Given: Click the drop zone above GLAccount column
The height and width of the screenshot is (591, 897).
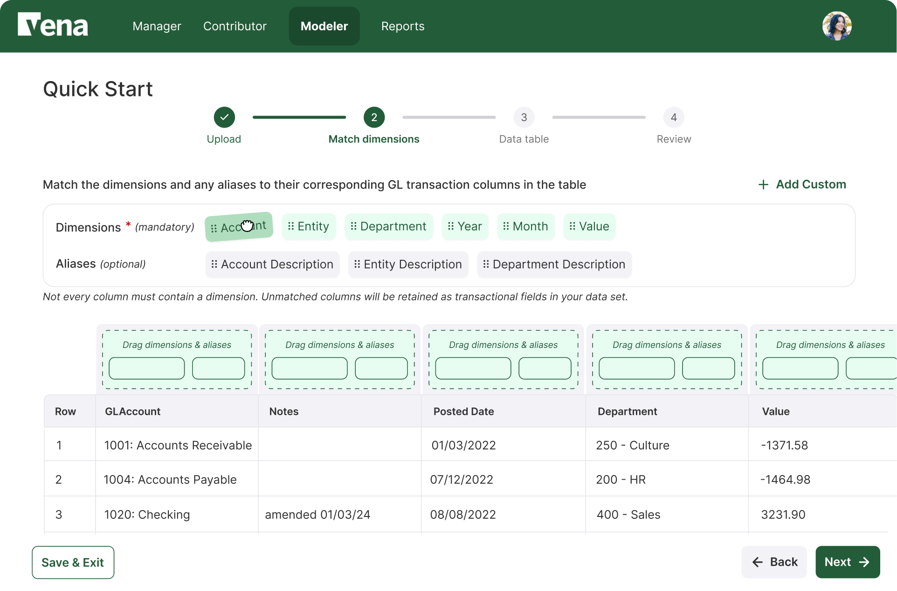Looking at the screenshot, I should click(x=177, y=360).
